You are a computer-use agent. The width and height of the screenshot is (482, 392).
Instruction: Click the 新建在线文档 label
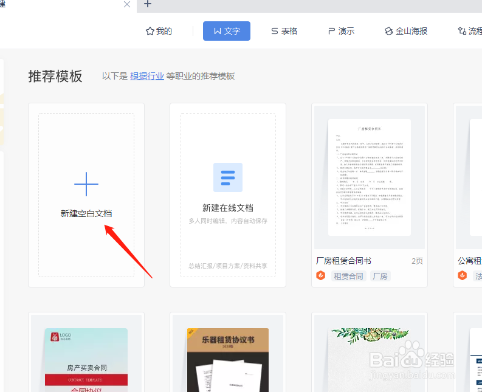tap(228, 208)
